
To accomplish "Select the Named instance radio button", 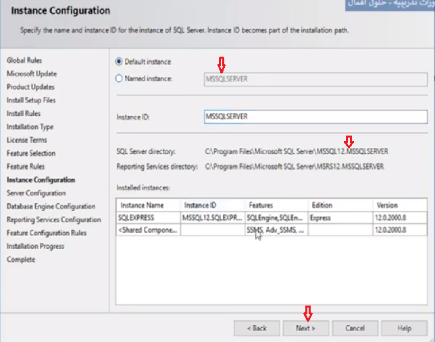I will pos(119,79).
